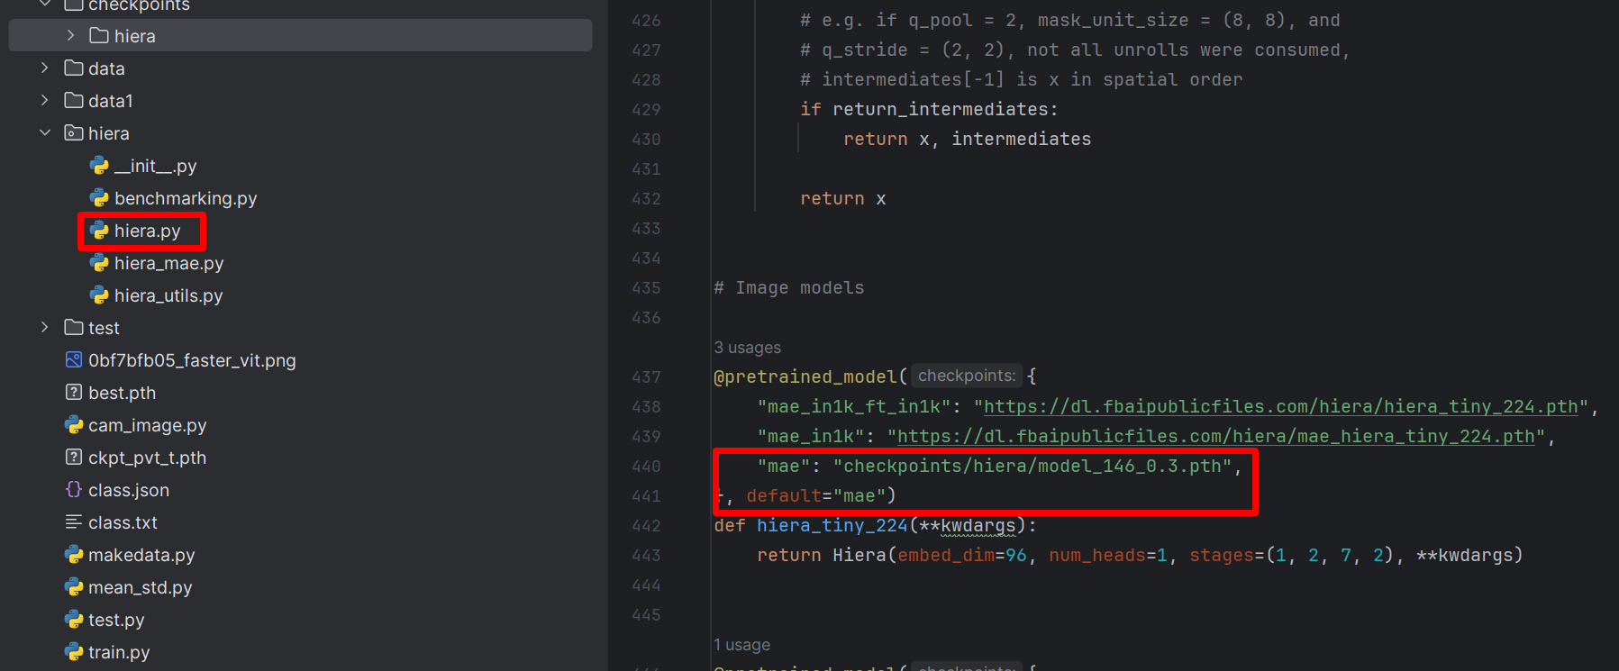Click the checkpoints: parameter hint on line 437
Viewport: 1619px width, 671px height.
(967, 376)
